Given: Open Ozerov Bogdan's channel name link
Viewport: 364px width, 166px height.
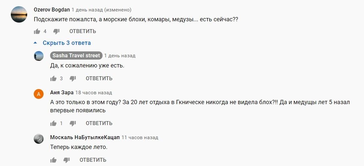Looking at the screenshot, I should 51,10.
